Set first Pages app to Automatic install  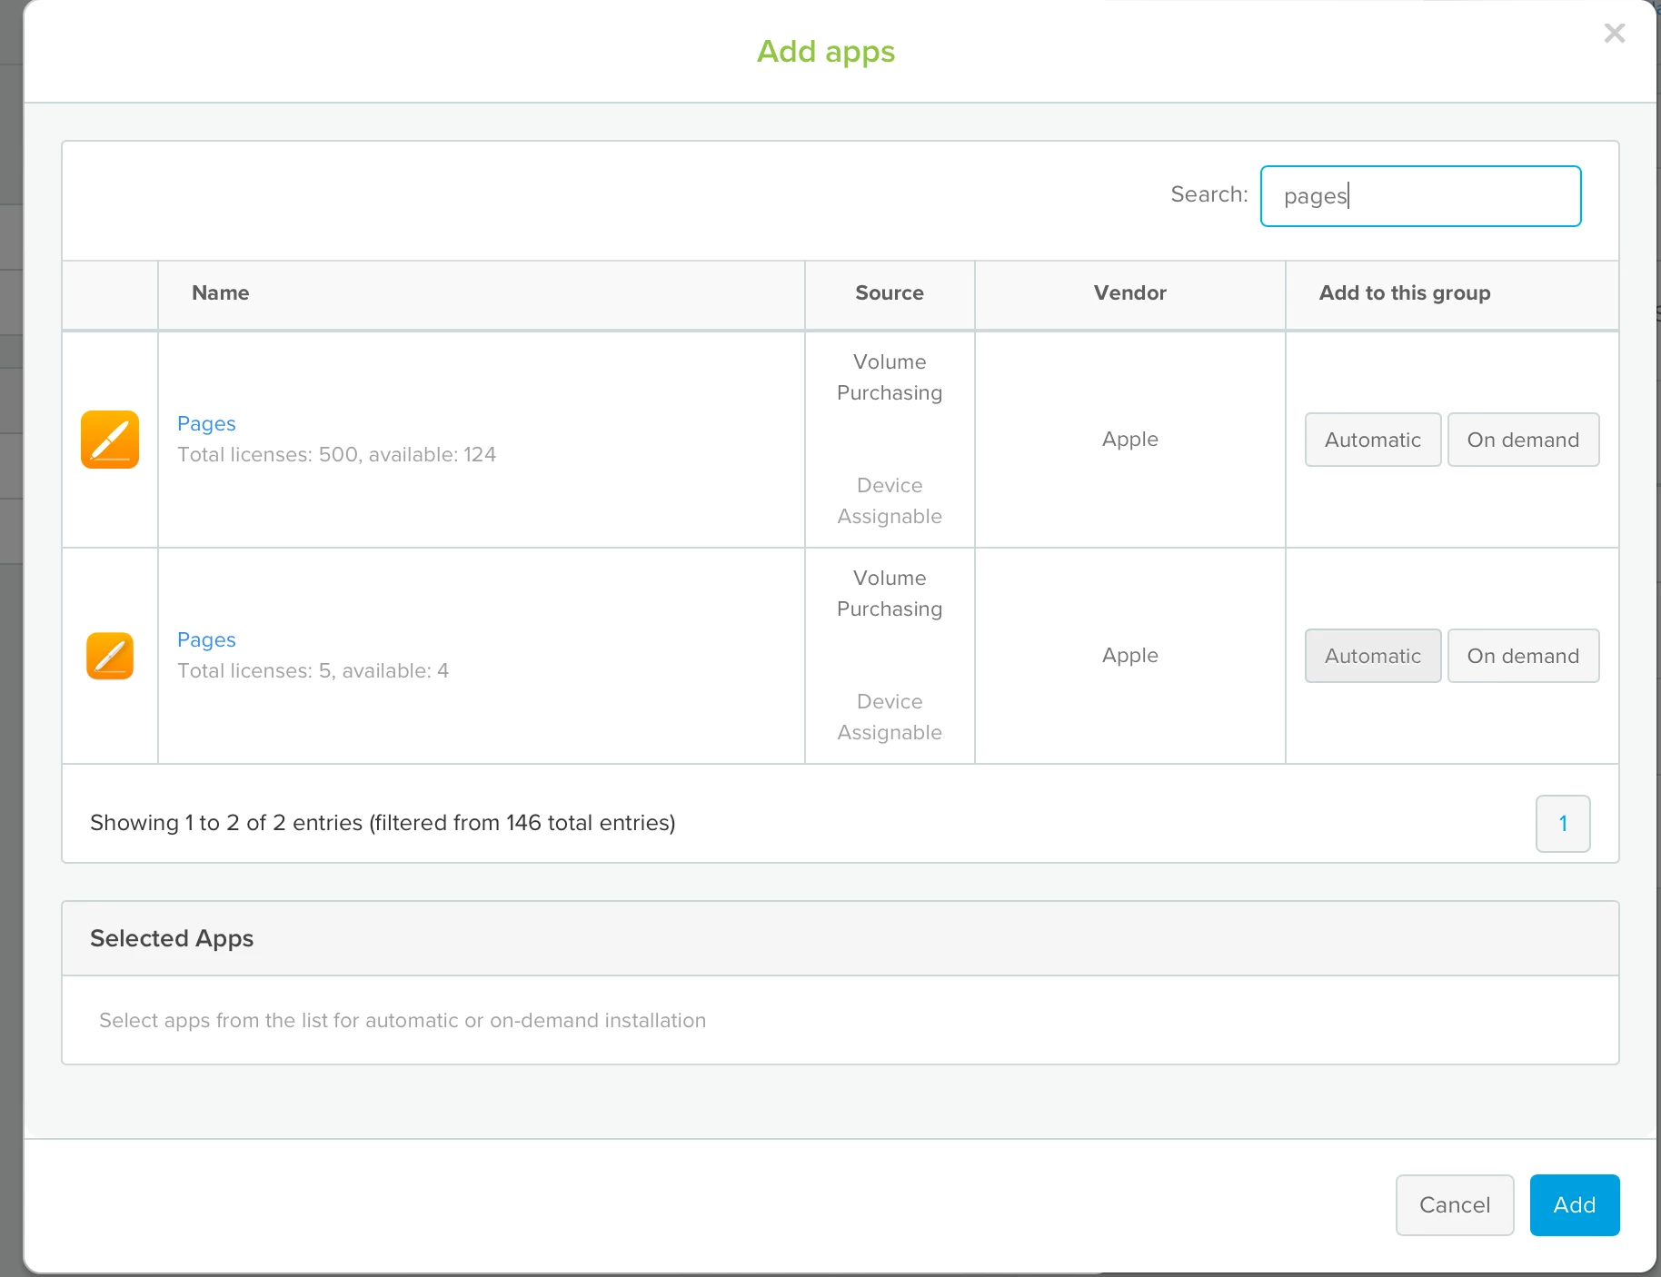(1372, 440)
